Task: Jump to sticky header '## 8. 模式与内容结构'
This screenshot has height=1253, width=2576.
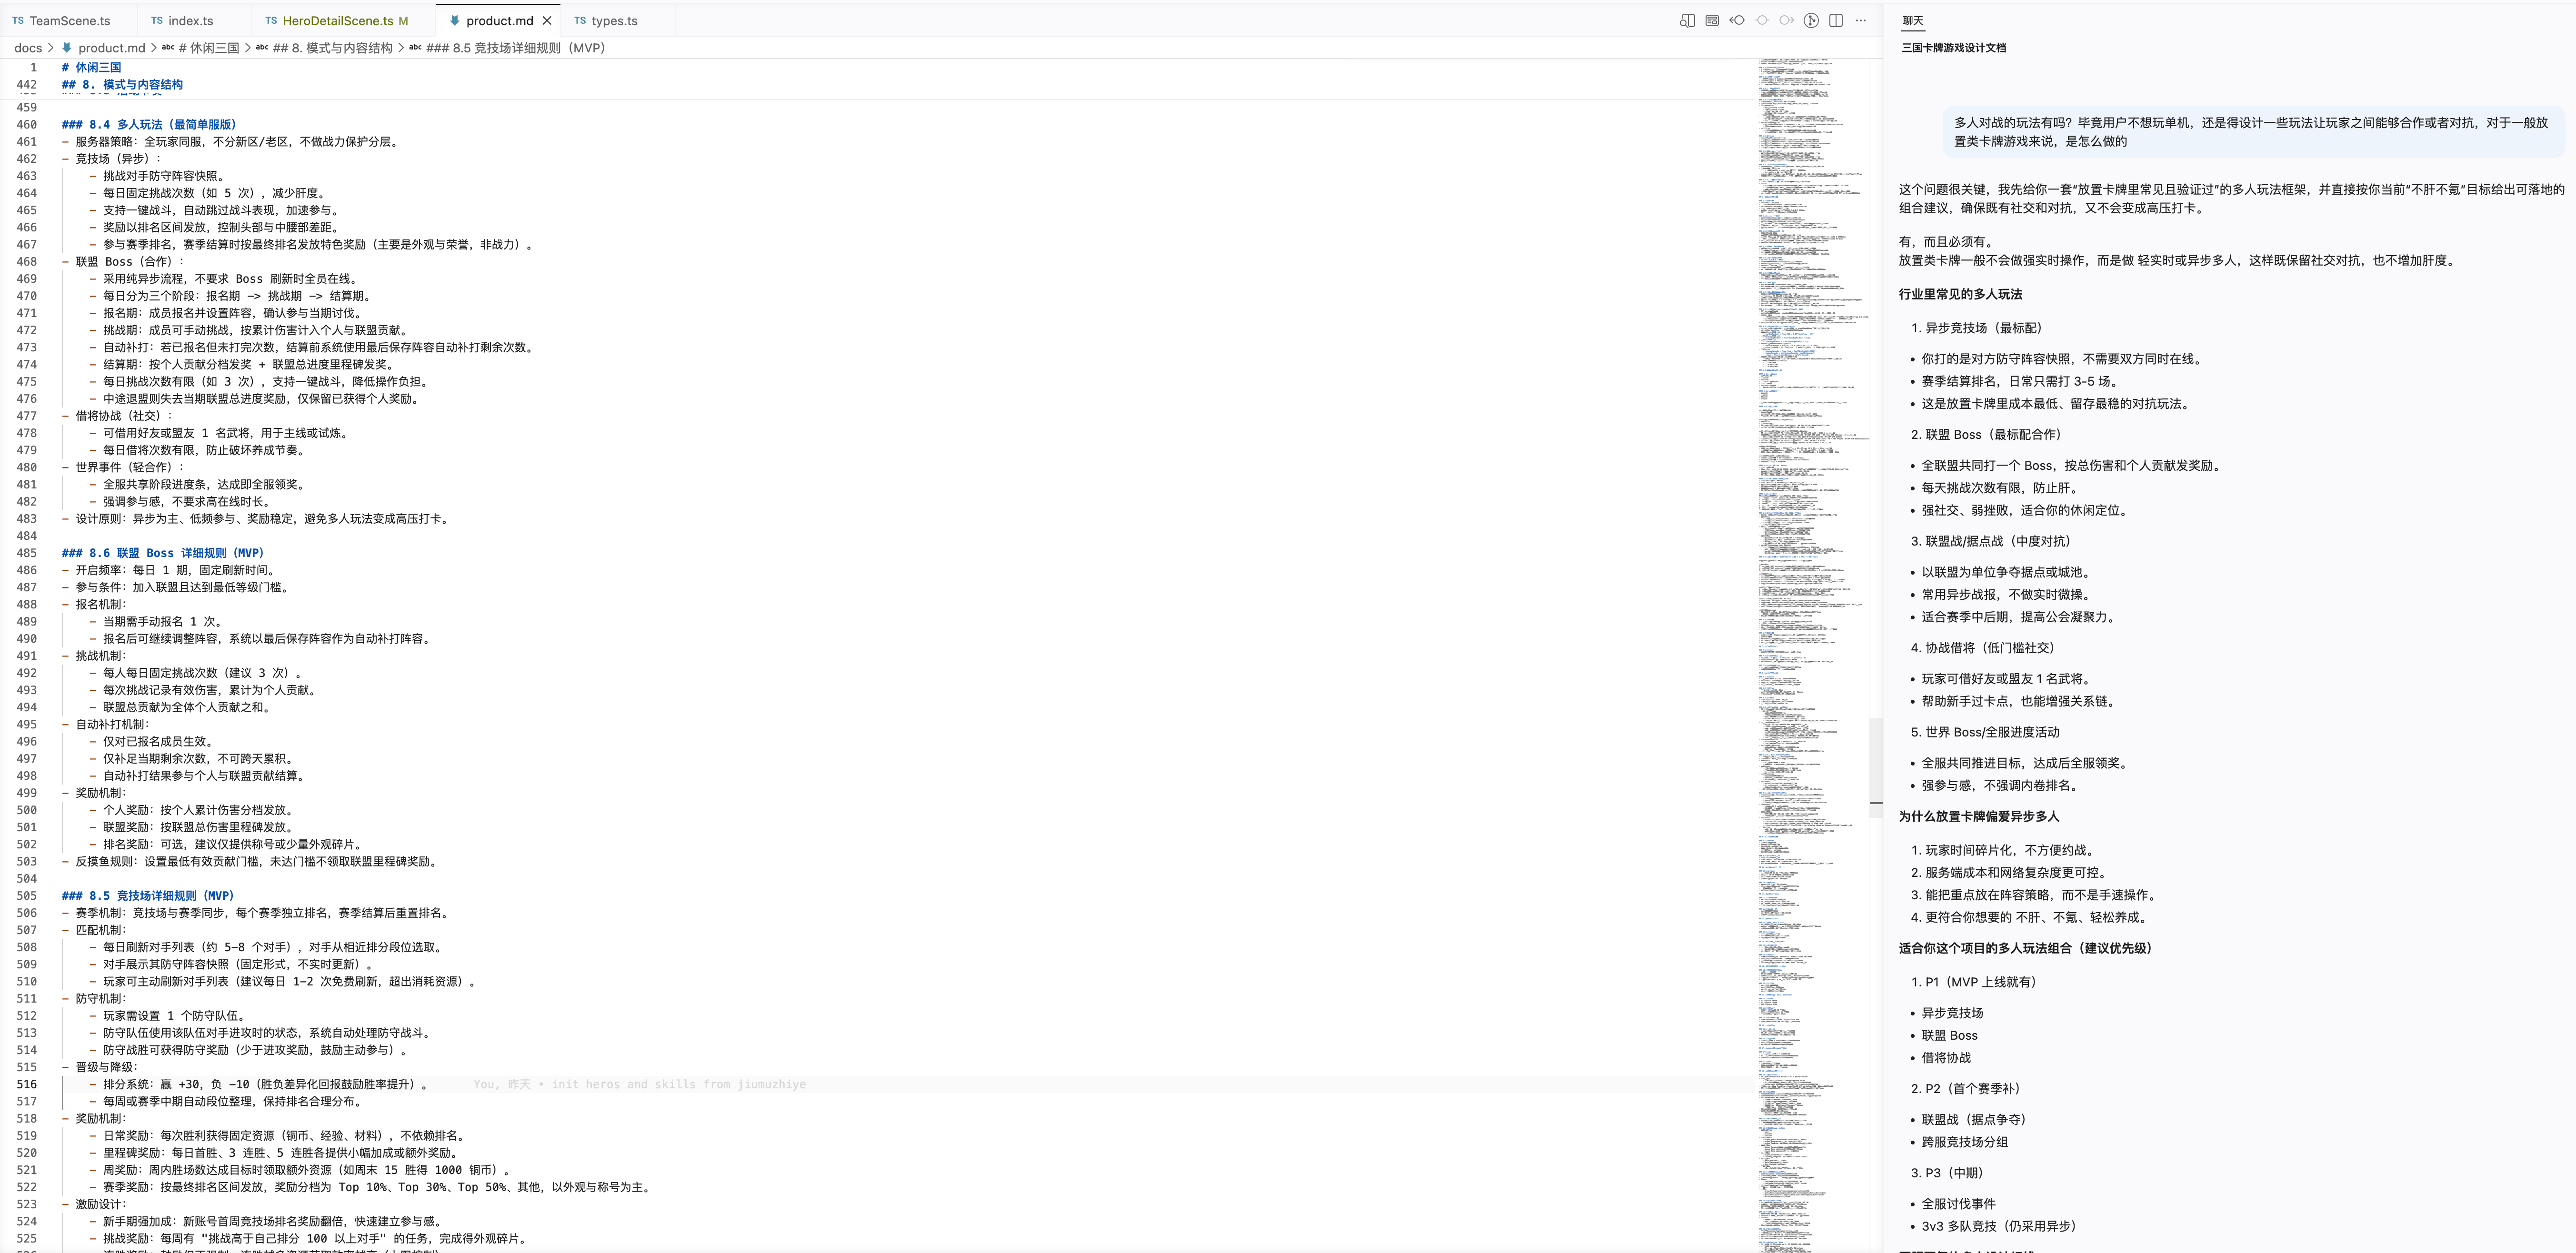Action: 122,85
